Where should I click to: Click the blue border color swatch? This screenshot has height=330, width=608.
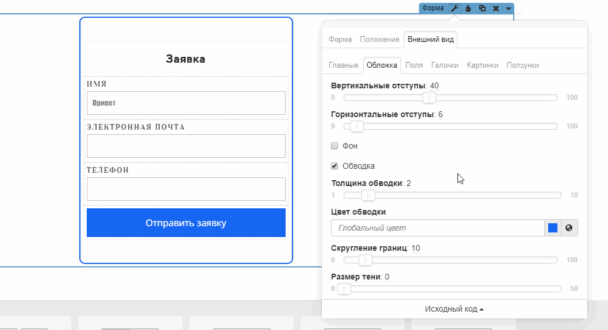click(553, 228)
